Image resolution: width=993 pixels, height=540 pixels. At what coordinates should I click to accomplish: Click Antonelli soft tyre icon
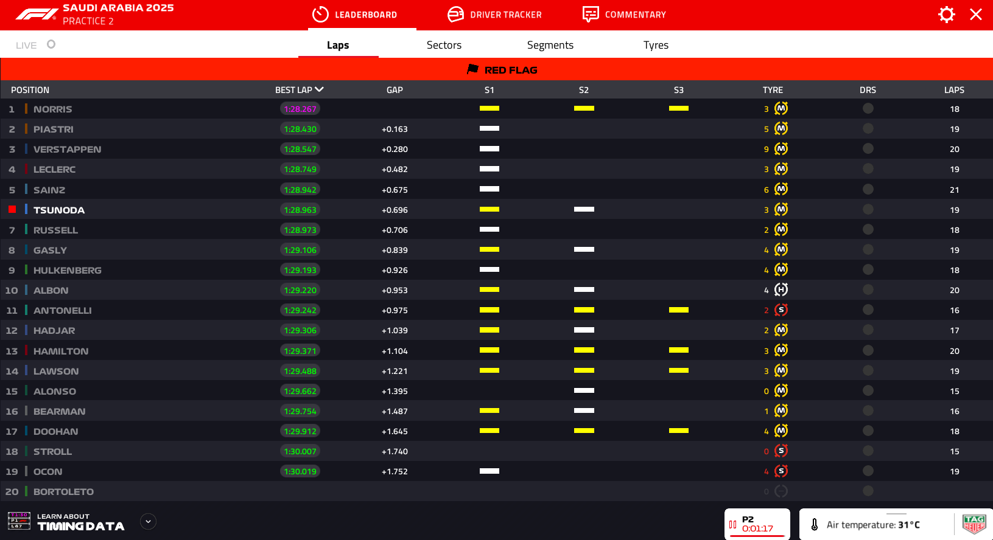coord(781,310)
